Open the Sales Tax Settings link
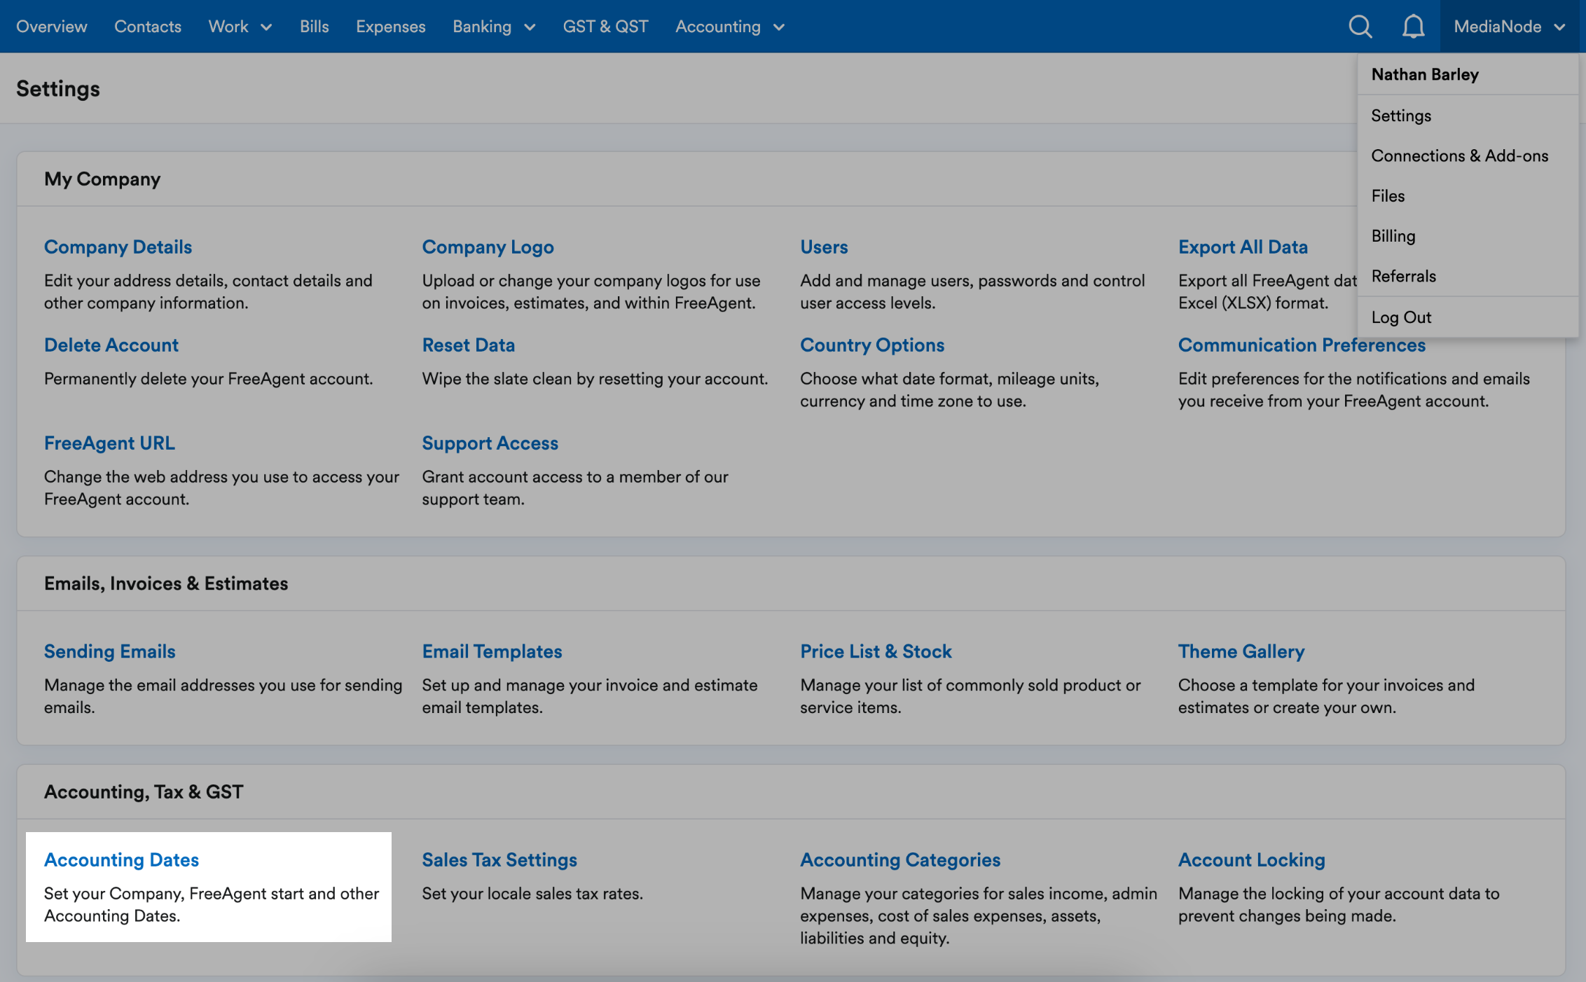Screen dimensions: 1586x982 tap(499, 859)
